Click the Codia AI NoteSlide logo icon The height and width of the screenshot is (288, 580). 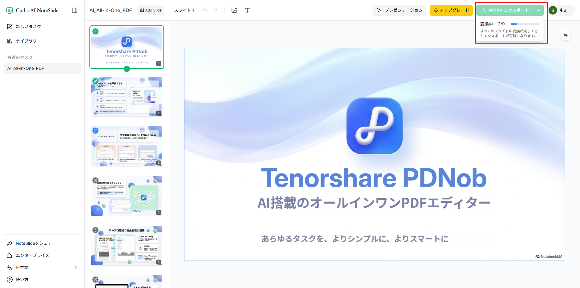10,10
